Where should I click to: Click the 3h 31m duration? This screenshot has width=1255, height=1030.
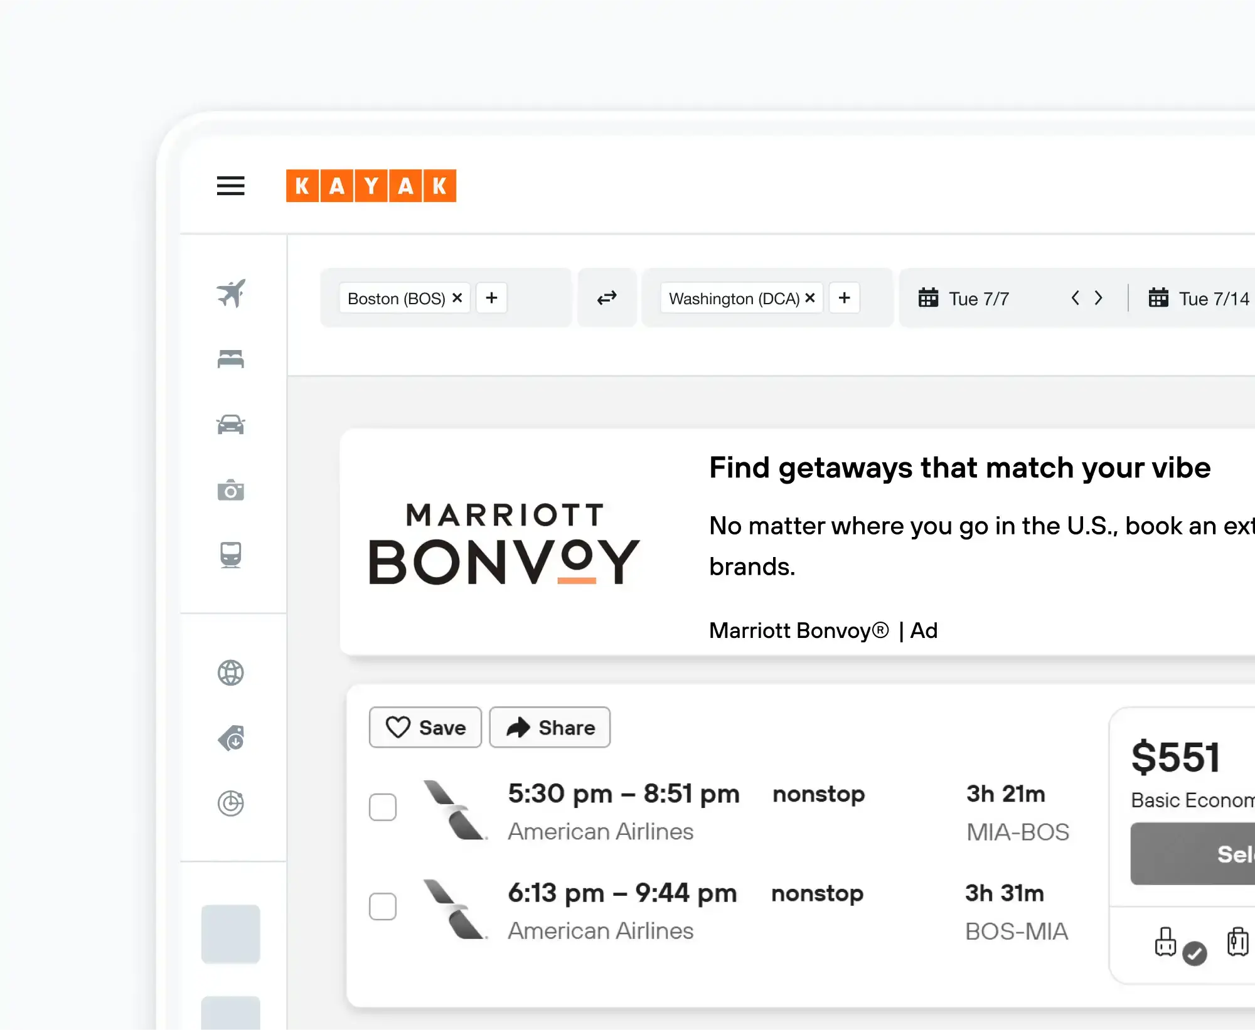(1005, 893)
